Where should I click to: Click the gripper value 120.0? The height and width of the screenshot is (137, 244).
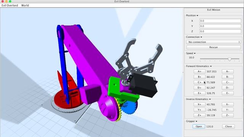(x=210, y=126)
